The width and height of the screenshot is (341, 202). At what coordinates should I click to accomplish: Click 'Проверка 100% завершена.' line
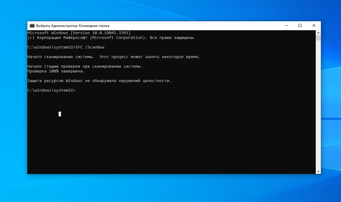click(56, 71)
